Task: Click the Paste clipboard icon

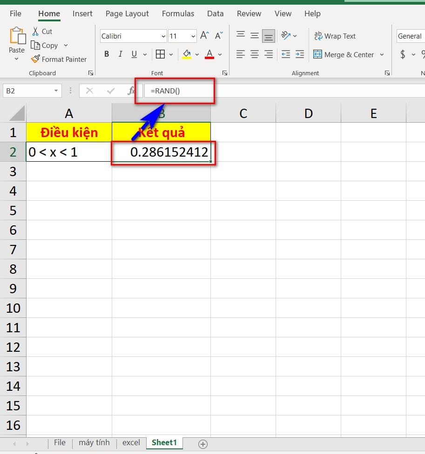Action: click(x=17, y=36)
